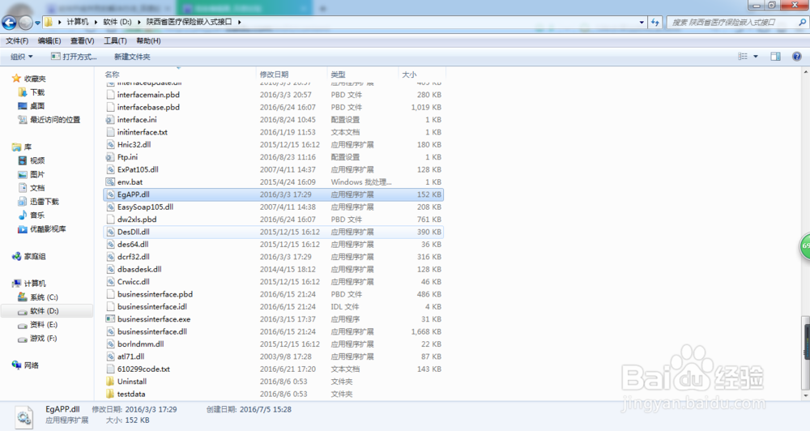810x431 pixels.
Task: Click the forward navigation arrow button
Action: (x=25, y=22)
